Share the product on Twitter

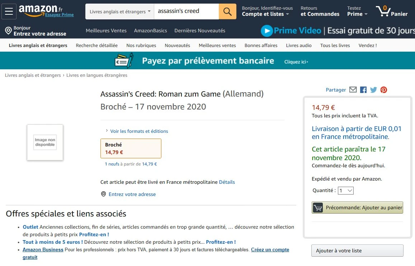coord(373,90)
